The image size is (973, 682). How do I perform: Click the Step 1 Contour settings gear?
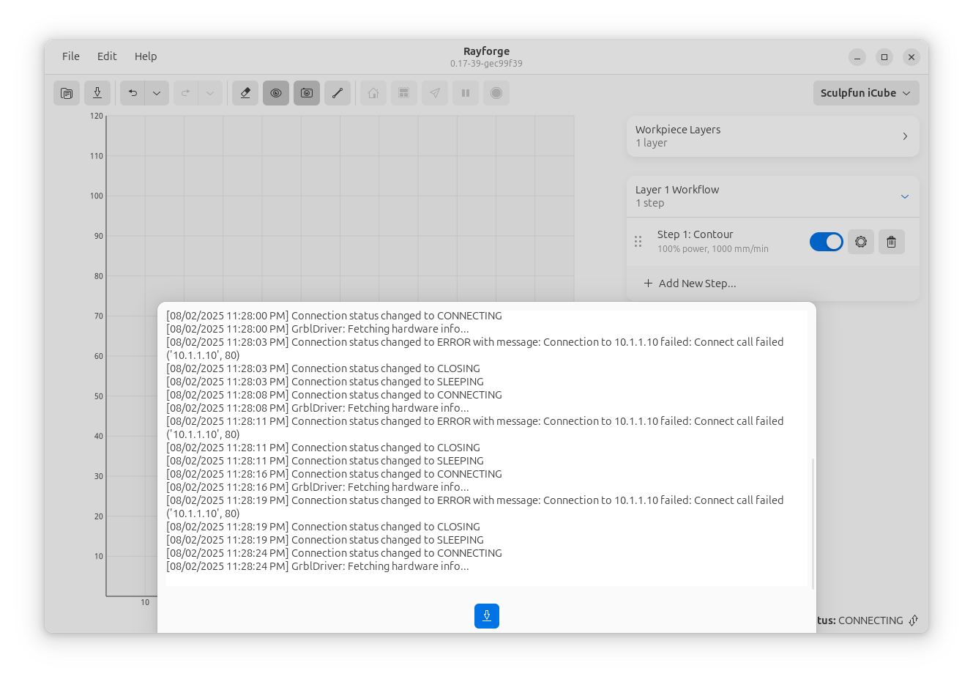point(861,242)
